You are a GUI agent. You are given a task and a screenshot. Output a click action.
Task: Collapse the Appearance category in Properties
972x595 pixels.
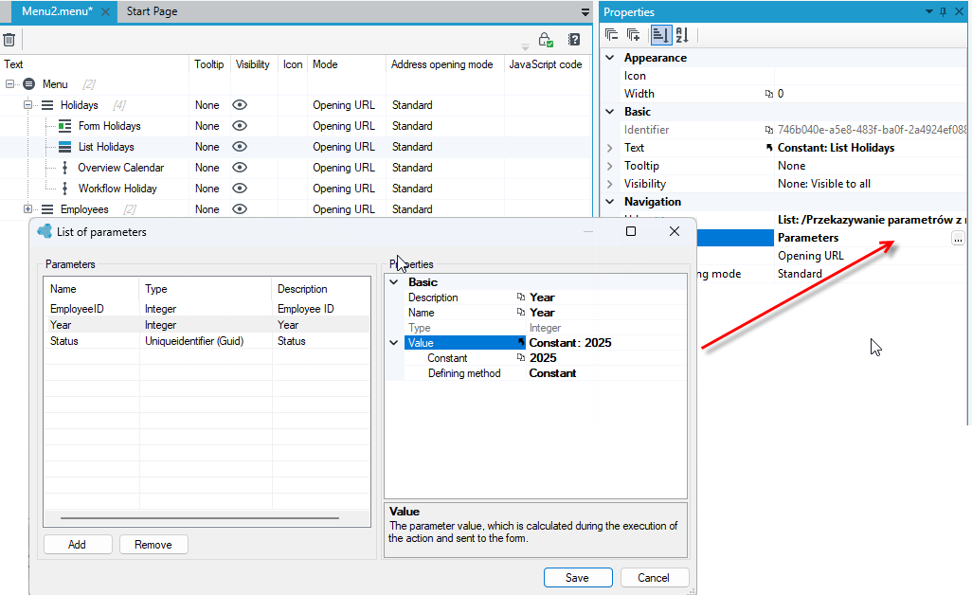[x=610, y=58]
